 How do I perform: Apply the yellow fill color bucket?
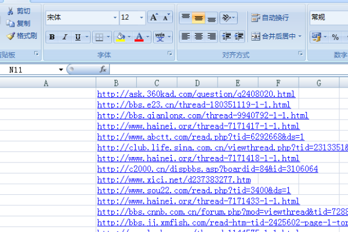pyautogui.click(x=121, y=37)
